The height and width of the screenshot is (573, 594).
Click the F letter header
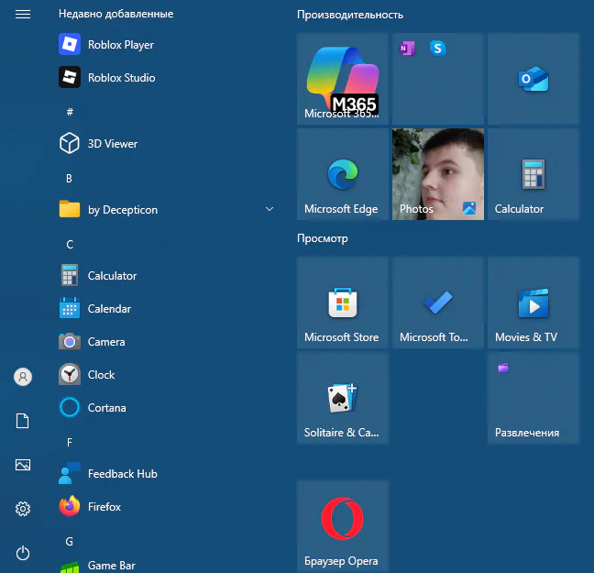70,442
